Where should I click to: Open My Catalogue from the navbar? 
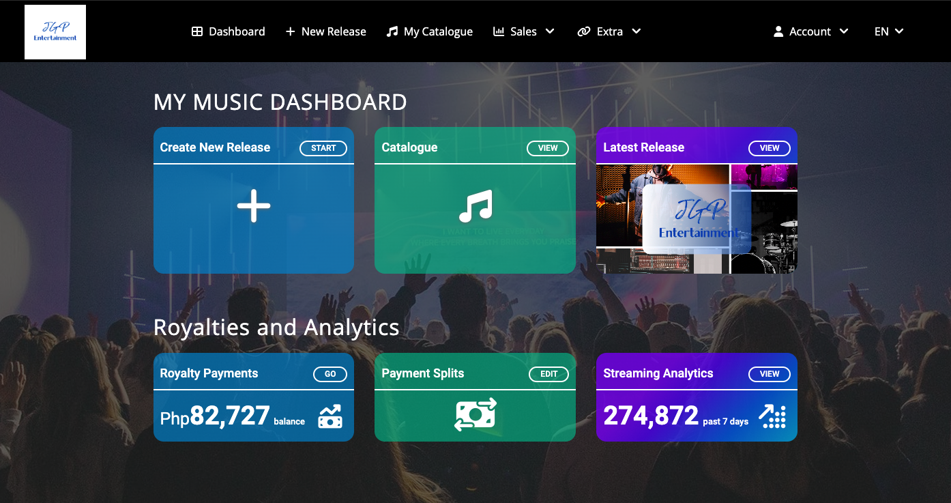coord(437,31)
